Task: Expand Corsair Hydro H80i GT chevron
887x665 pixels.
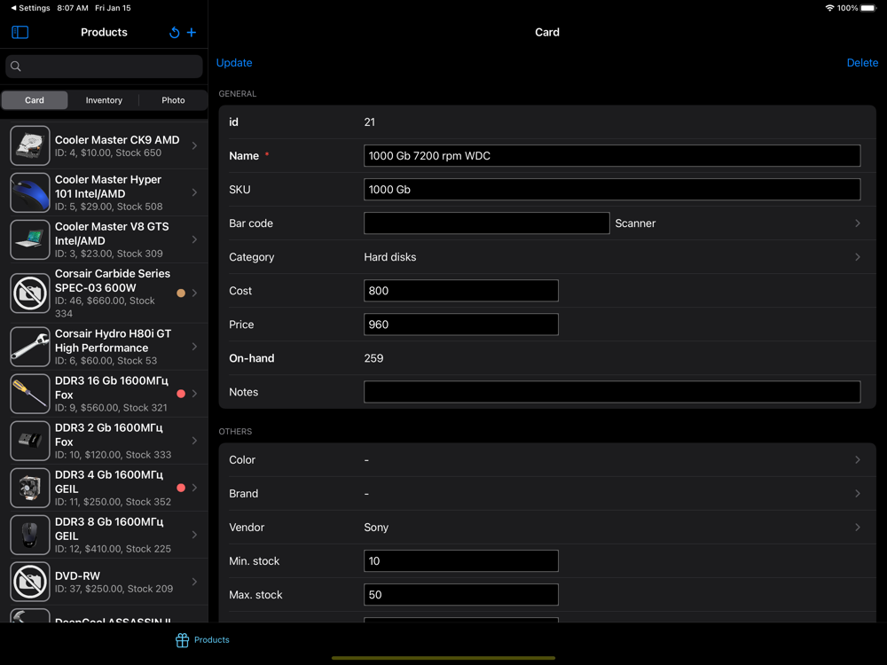Action: point(194,347)
